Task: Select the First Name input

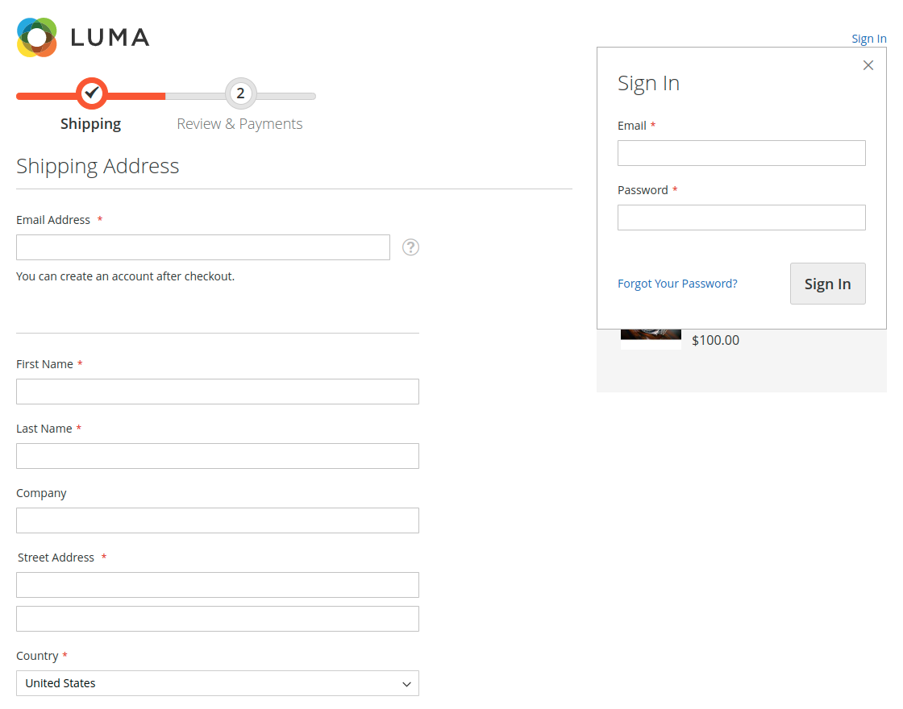Action: [x=218, y=392]
